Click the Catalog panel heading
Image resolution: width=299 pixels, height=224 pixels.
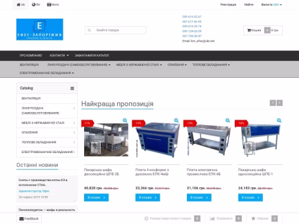[x=27, y=88]
